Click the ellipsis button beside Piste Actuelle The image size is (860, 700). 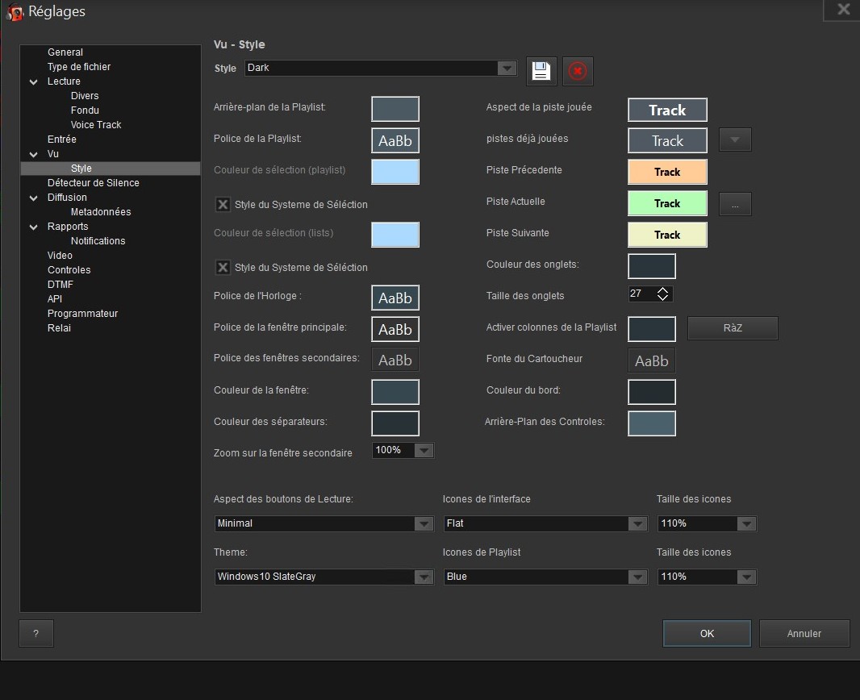click(x=735, y=205)
